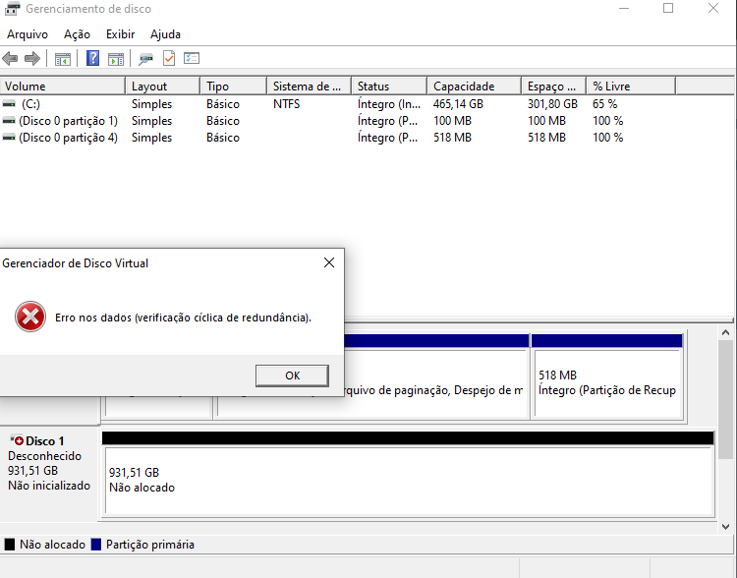Sort by the Volume column header
Viewport: 737px width, 578px height.
click(63, 87)
